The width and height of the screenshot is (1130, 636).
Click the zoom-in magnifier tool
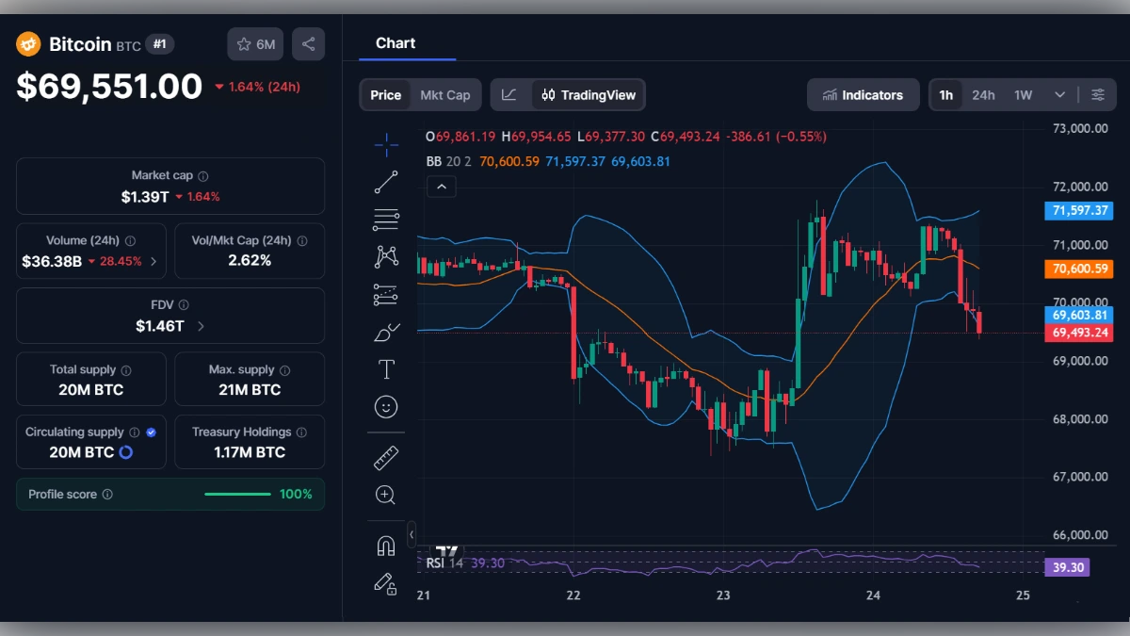(386, 494)
